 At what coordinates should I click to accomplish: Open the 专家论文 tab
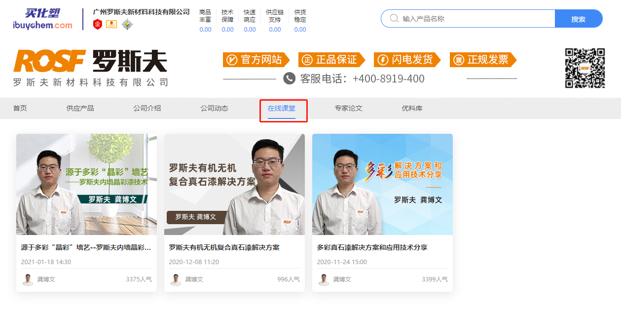click(x=348, y=108)
